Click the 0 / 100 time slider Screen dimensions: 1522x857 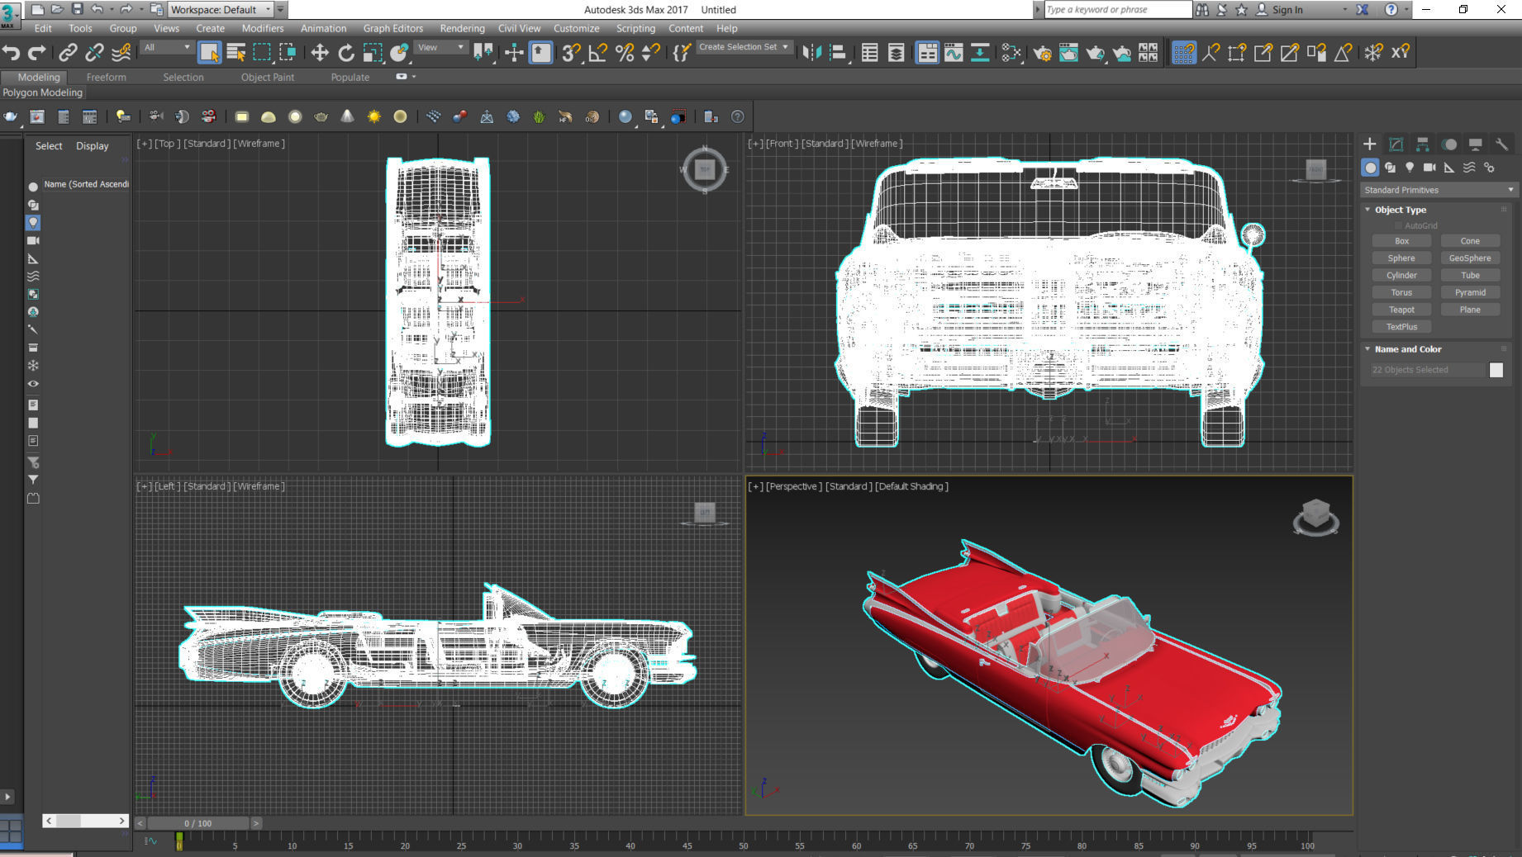[x=198, y=823]
